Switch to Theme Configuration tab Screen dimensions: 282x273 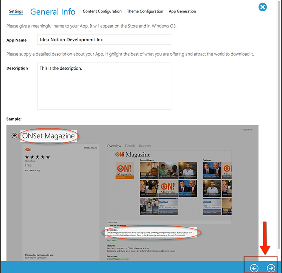point(145,11)
